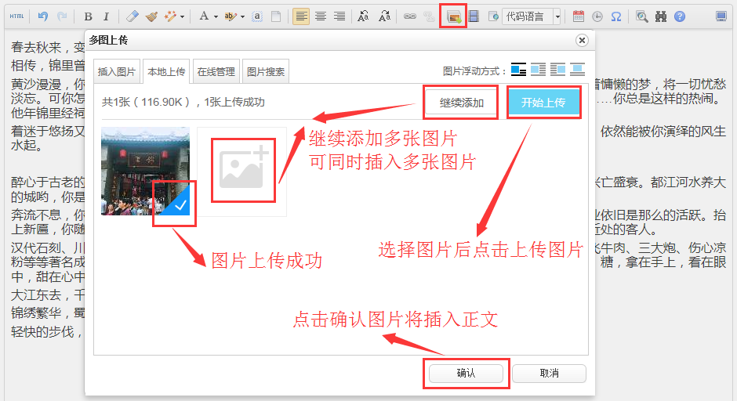737x401 pixels.
Task: Click the 开始上传 button
Action: [543, 103]
